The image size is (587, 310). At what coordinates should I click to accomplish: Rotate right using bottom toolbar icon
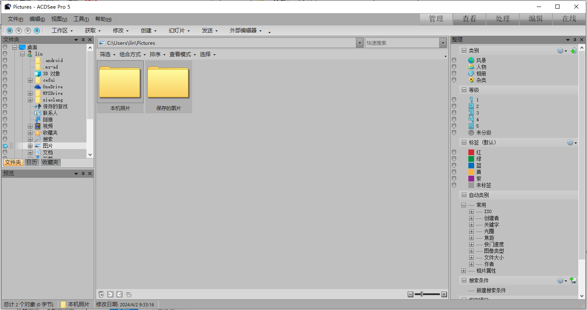point(119,294)
